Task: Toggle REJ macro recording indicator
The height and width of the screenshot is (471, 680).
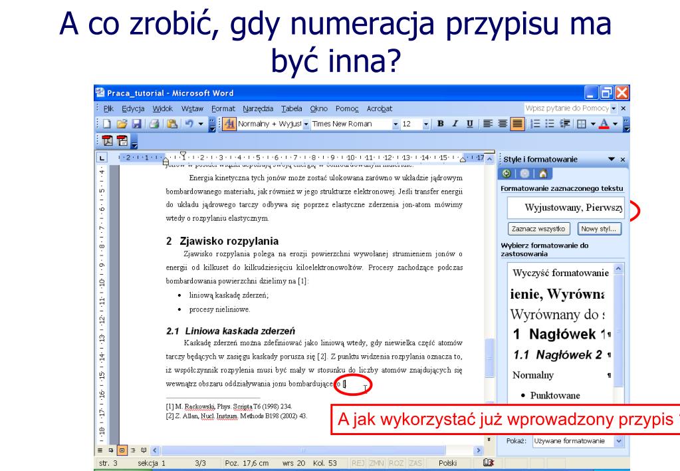Action: pyautogui.click(x=358, y=463)
